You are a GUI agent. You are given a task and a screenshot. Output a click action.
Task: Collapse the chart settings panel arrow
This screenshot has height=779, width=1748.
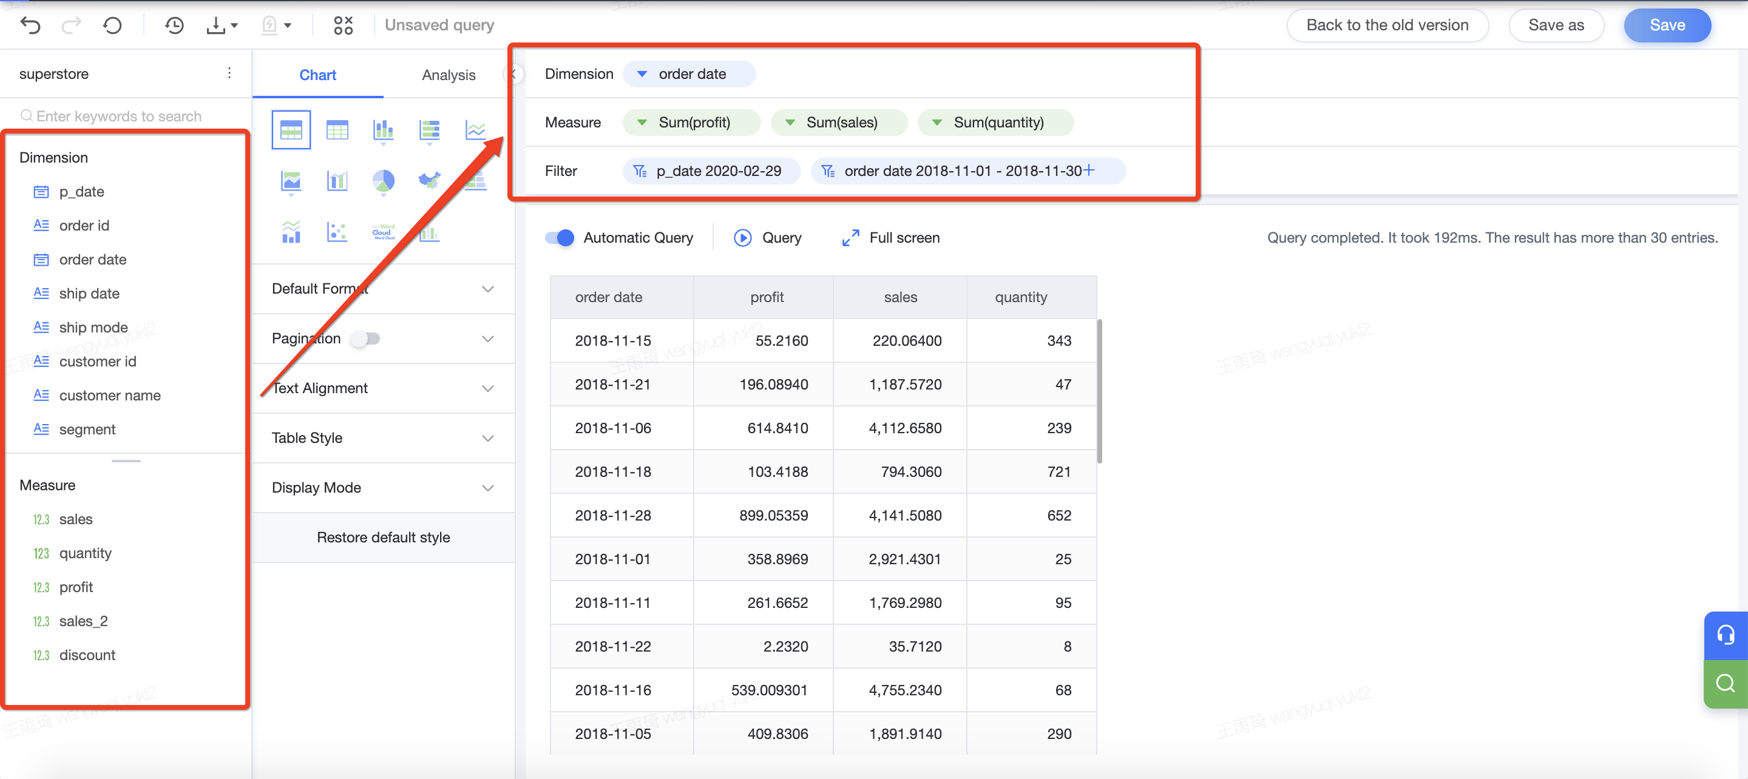tap(513, 74)
